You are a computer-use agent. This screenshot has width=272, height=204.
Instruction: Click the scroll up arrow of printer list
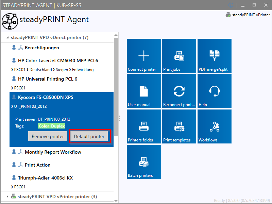tap(116, 35)
